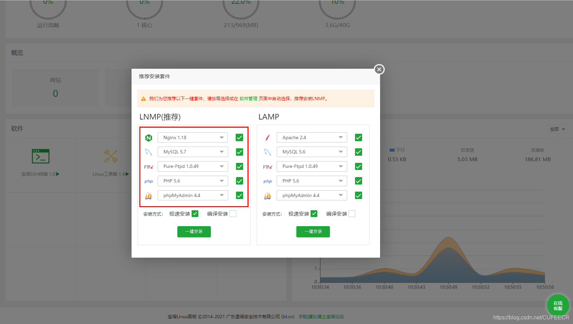The height and width of the screenshot is (324, 573).
Task: Uncheck Pure-Ftpd in LAMP
Action: click(x=358, y=167)
